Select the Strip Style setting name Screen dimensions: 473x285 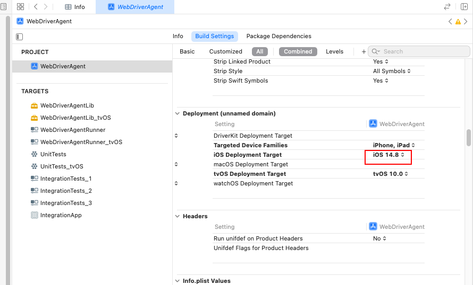pyautogui.click(x=228, y=71)
